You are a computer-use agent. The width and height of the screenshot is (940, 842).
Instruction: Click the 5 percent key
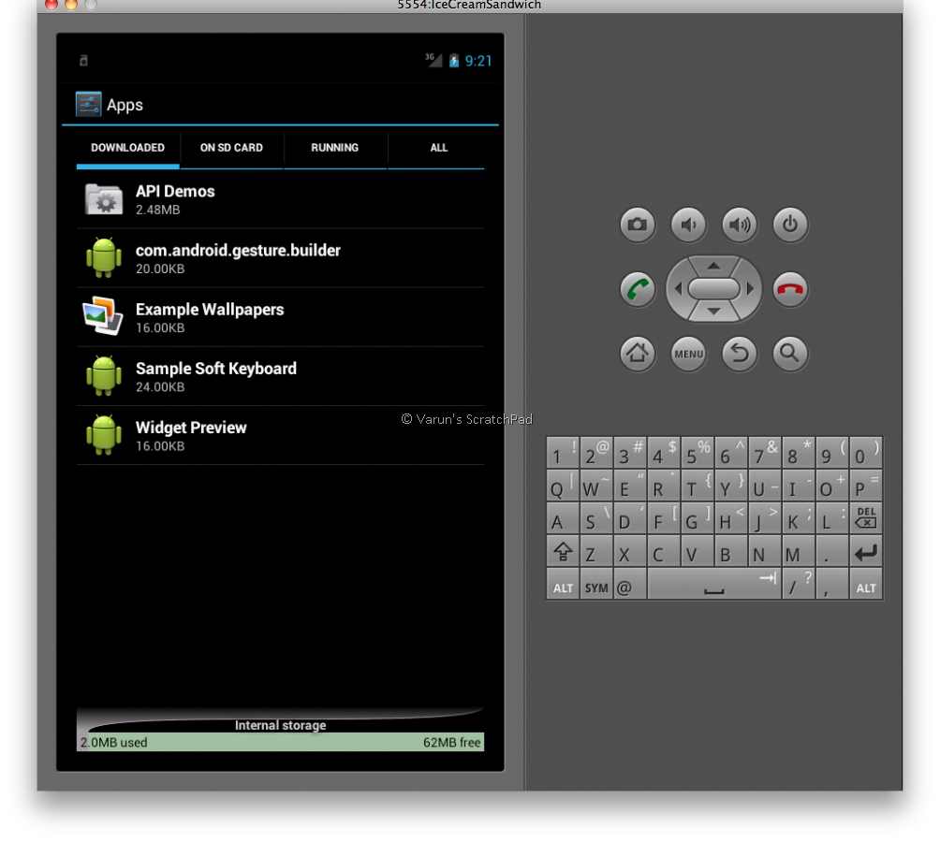tap(697, 453)
